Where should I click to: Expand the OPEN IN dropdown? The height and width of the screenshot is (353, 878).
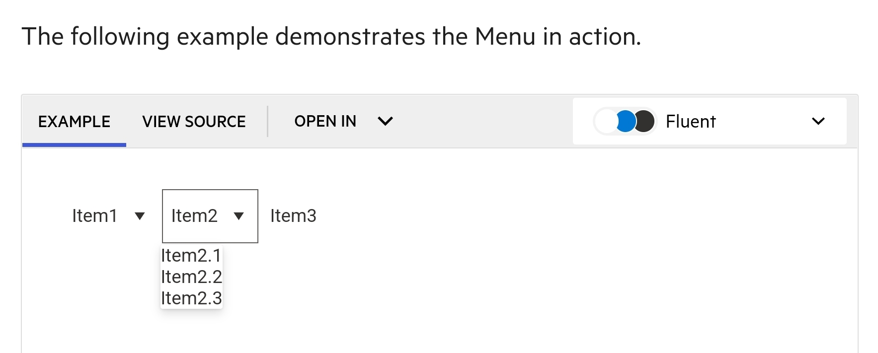click(x=343, y=121)
